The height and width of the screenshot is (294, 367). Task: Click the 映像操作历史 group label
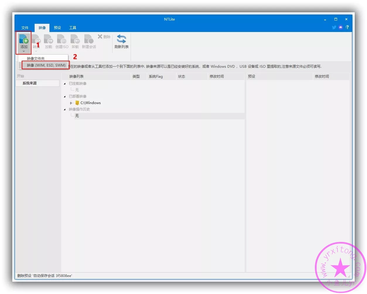[79, 109]
